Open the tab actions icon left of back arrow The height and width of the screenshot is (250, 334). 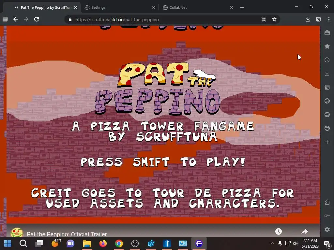tap(5, 19)
